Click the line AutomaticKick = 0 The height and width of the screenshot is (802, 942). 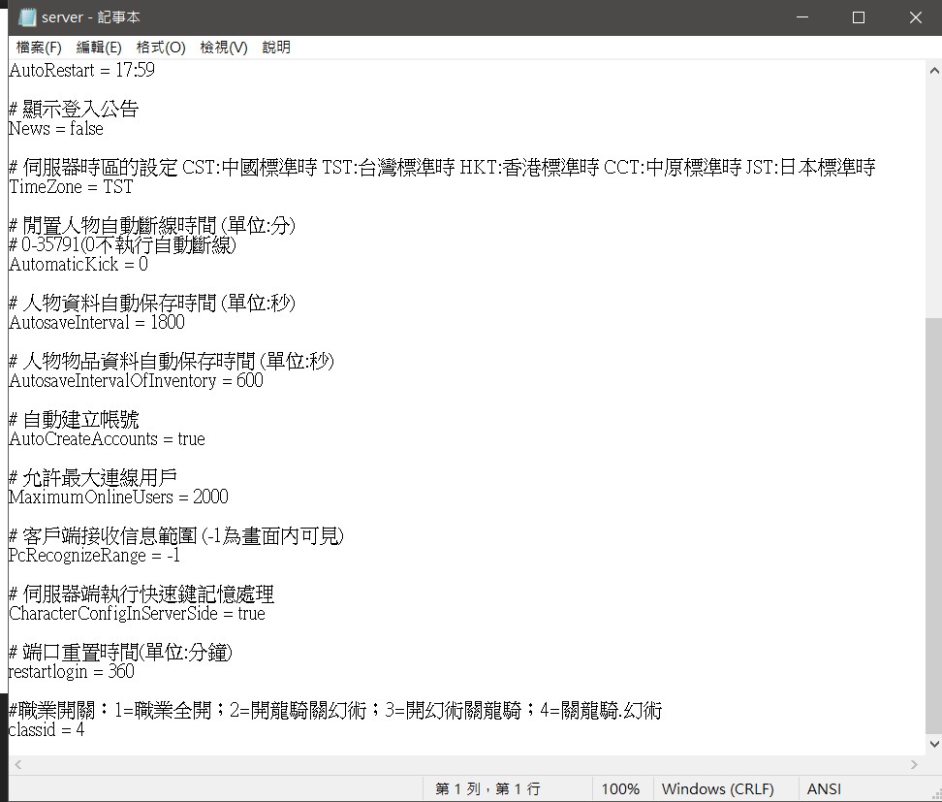click(78, 265)
